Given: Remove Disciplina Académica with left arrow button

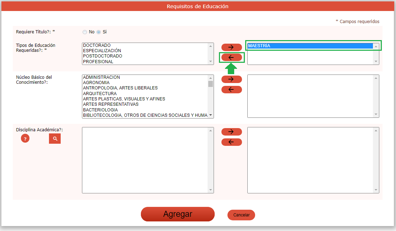Looking at the screenshot, I should (x=231, y=142).
